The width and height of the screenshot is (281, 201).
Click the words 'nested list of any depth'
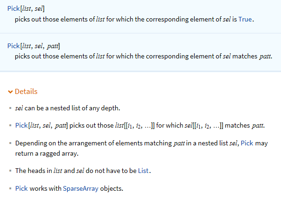tap(85, 108)
